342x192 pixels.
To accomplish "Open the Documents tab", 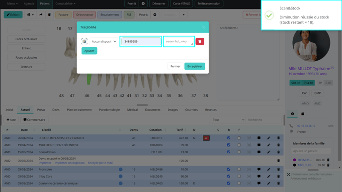I will click(153, 110).
